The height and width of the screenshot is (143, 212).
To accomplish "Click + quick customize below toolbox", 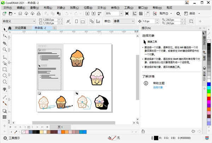I will [5, 126].
